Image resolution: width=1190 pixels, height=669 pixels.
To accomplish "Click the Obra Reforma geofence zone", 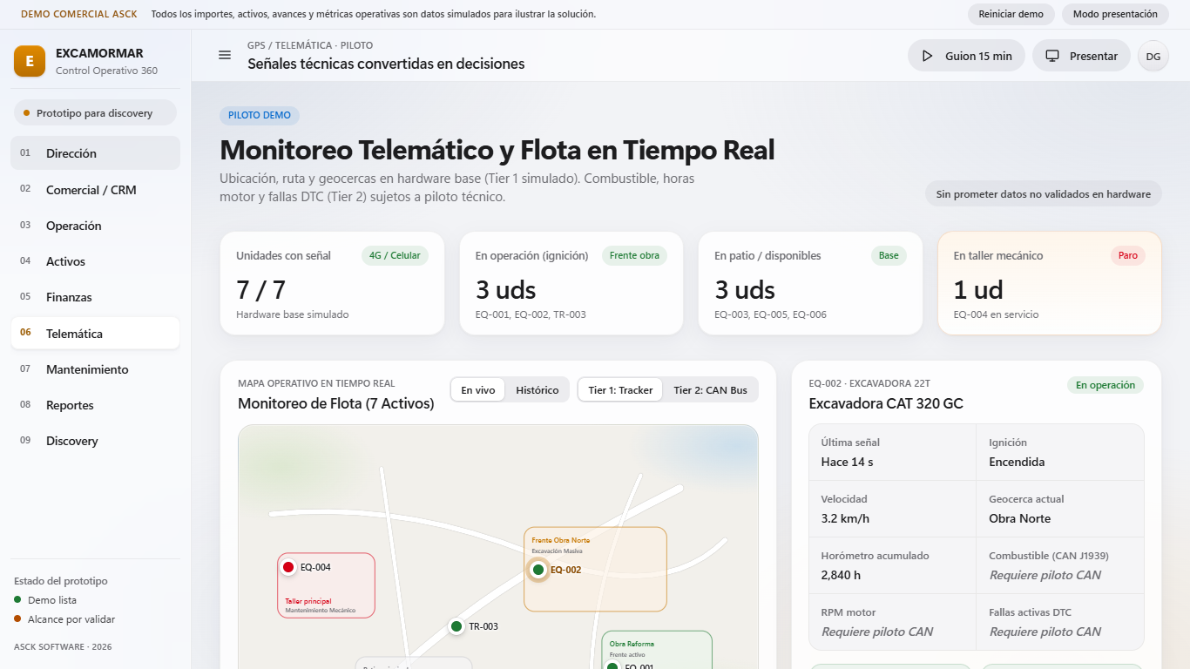I will (657, 650).
